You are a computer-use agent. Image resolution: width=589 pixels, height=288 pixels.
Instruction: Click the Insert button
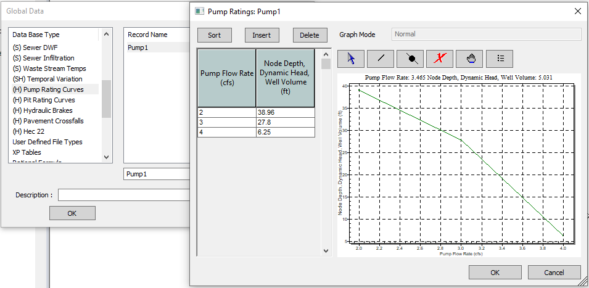tap(262, 35)
